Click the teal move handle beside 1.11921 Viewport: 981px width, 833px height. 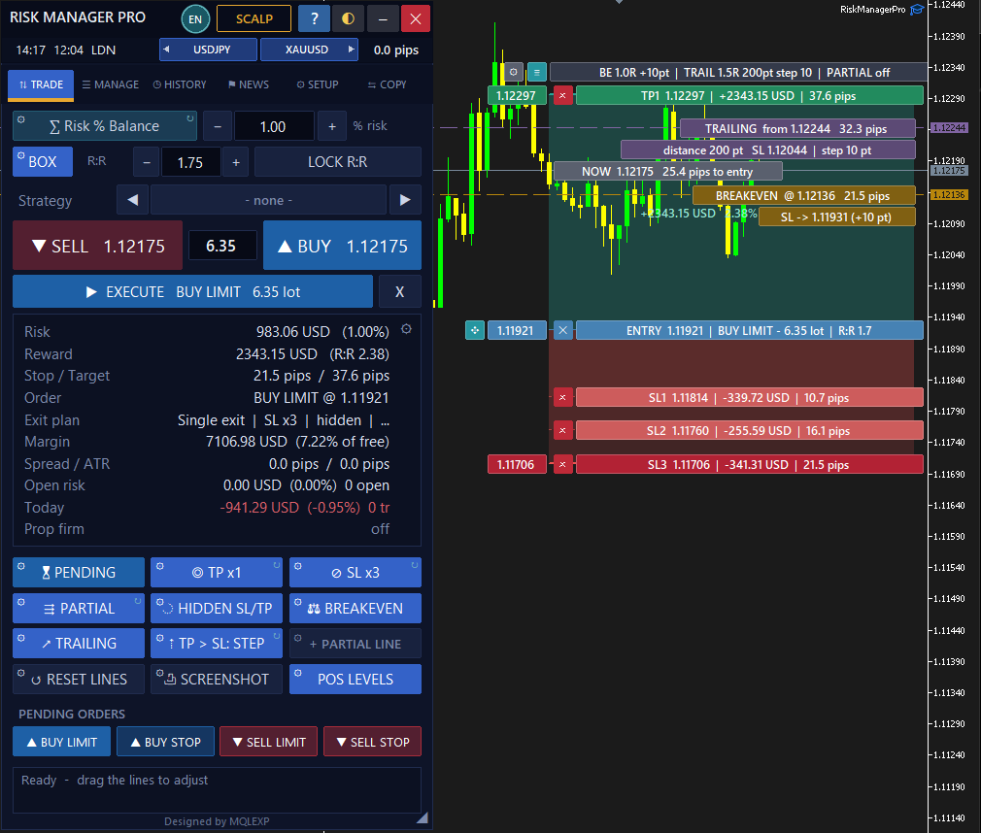coord(475,330)
